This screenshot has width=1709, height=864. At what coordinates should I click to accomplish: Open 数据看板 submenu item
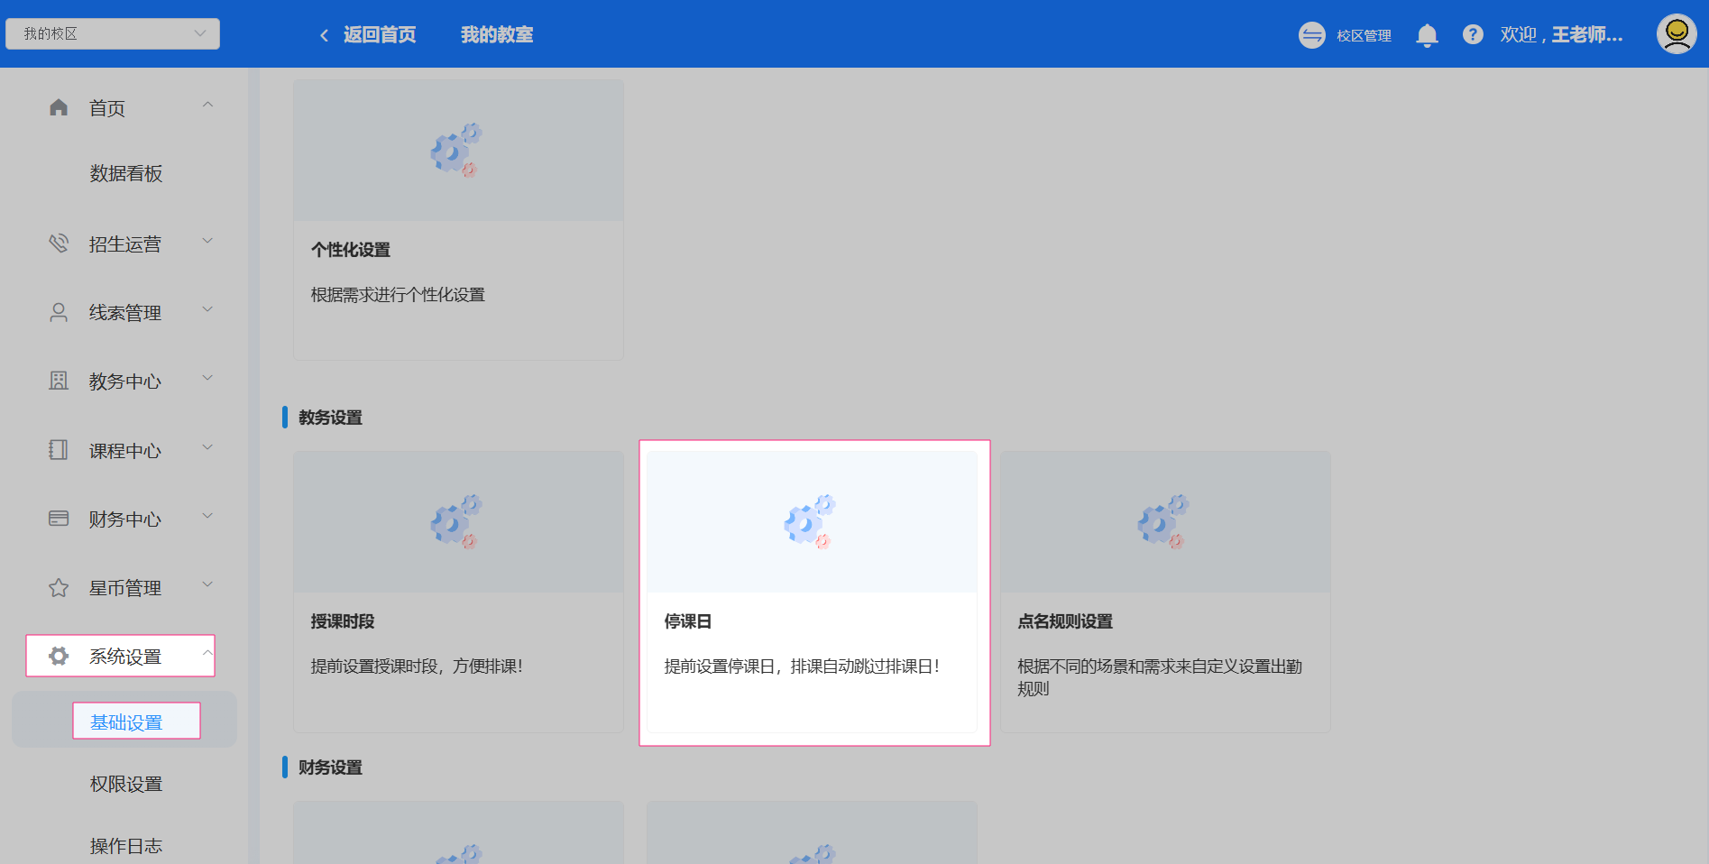click(x=126, y=173)
